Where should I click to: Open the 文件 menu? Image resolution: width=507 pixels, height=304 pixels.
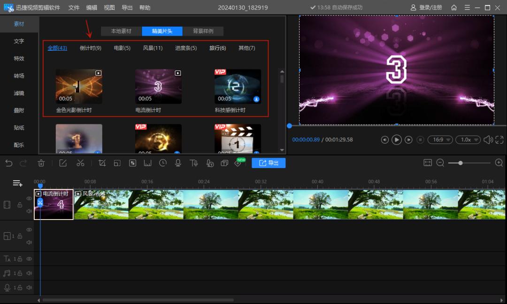[74, 8]
